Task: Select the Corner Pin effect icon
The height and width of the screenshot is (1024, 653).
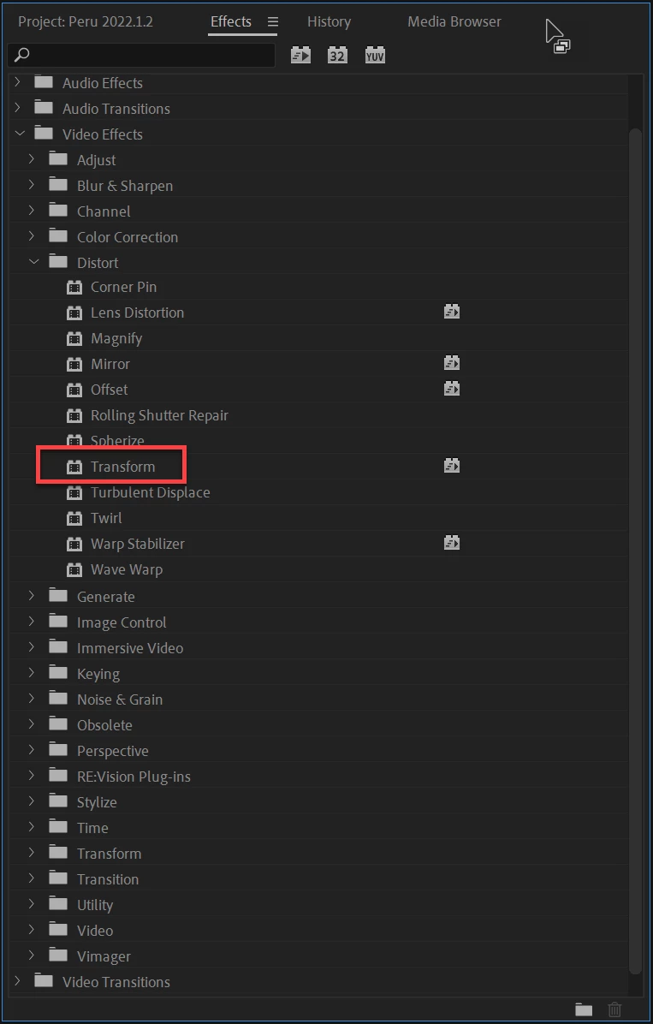Action: click(x=74, y=288)
